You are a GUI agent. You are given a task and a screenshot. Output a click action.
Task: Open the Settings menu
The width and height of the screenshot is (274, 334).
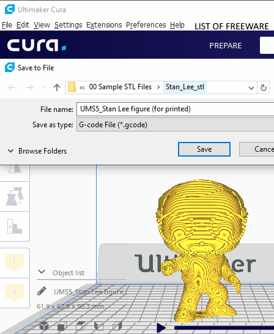[x=68, y=25]
